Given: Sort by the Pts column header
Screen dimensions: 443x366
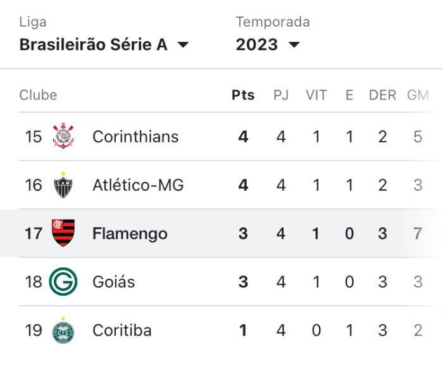Looking at the screenshot, I should pos(243,96).
